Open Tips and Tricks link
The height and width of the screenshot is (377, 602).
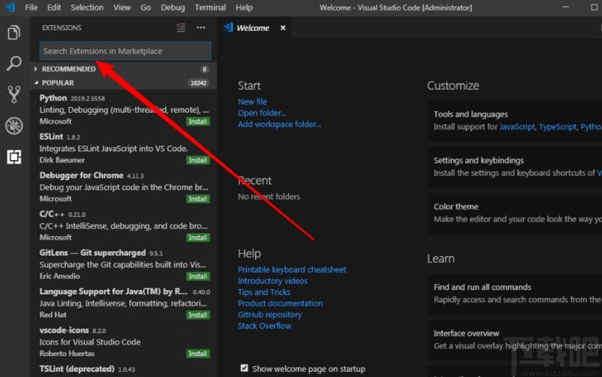(264, 292)
